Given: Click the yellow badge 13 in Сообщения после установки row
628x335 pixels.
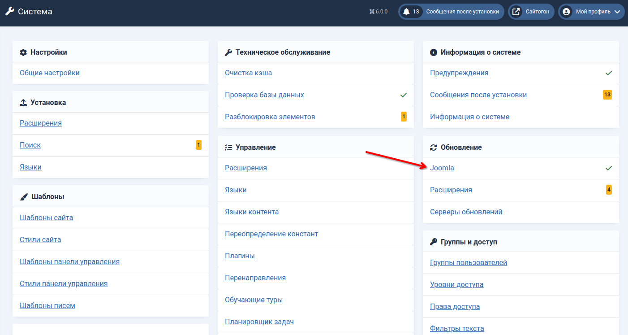Looking at the screenshot, I should click(607, 95).
